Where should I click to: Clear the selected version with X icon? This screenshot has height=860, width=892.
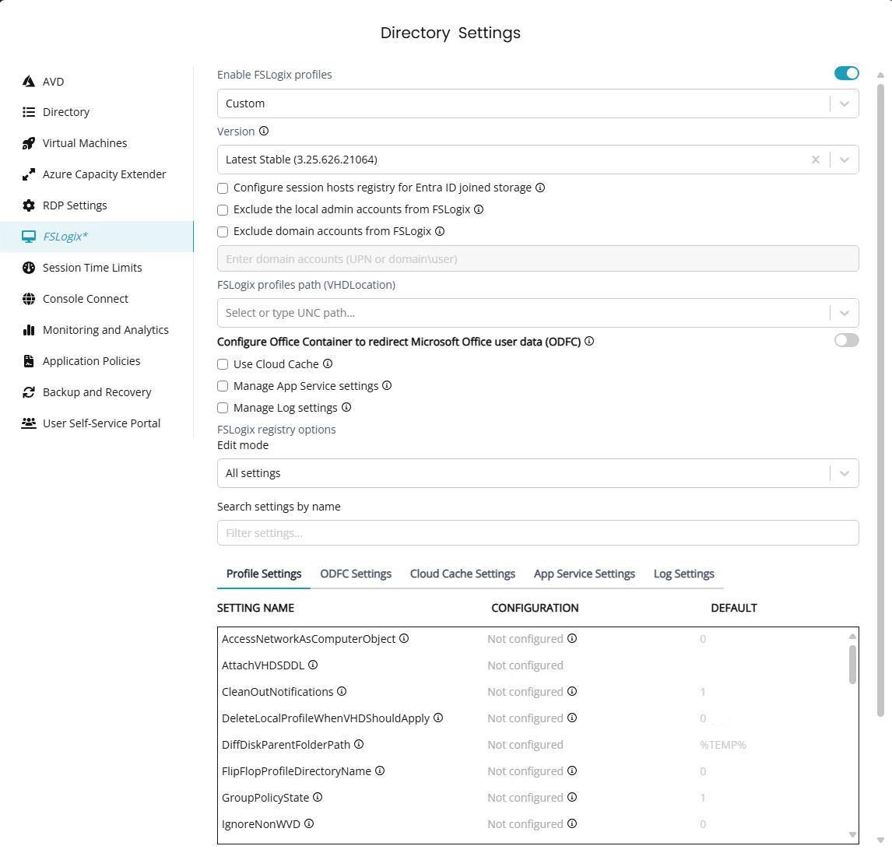coord(816,160)
